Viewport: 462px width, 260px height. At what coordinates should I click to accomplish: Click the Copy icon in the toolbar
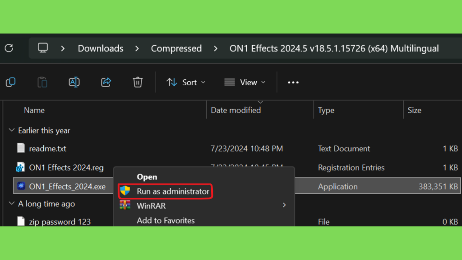(x=11, y=82)
